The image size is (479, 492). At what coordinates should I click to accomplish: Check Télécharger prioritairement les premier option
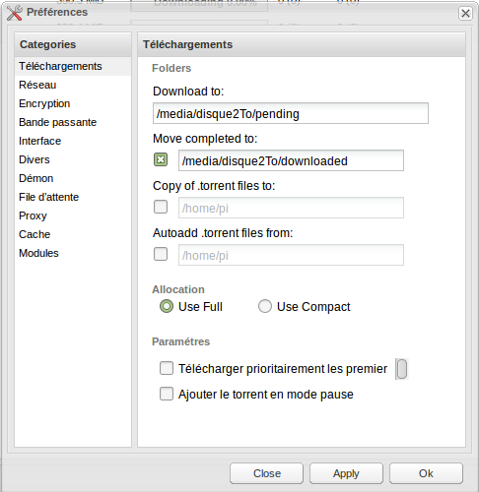tap(167, 368)
